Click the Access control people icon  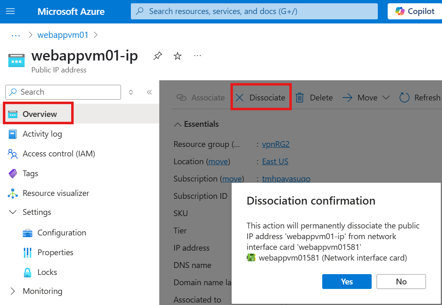click(13, 154)
